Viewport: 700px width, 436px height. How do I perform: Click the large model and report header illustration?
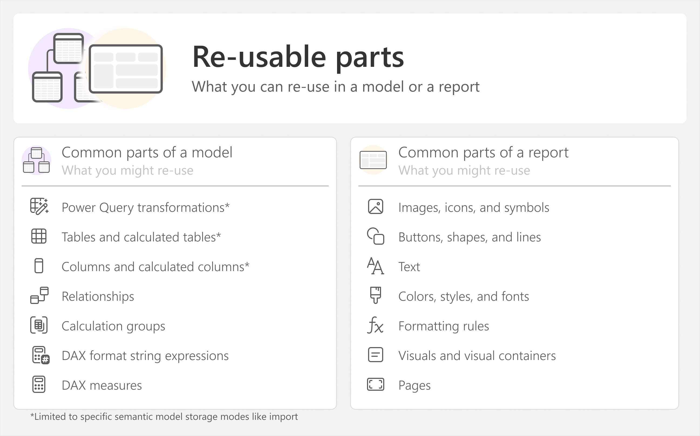click(97, 68)
